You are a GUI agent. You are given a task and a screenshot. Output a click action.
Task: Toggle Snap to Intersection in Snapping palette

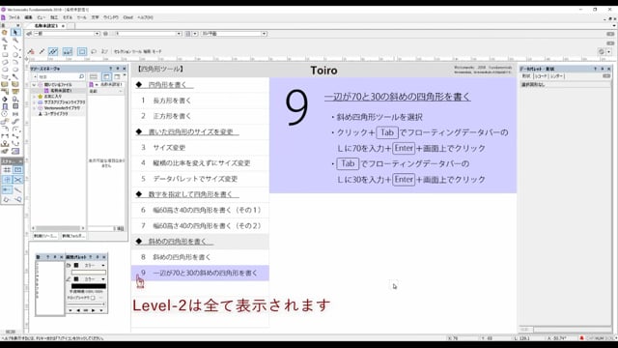click(17, 180)
